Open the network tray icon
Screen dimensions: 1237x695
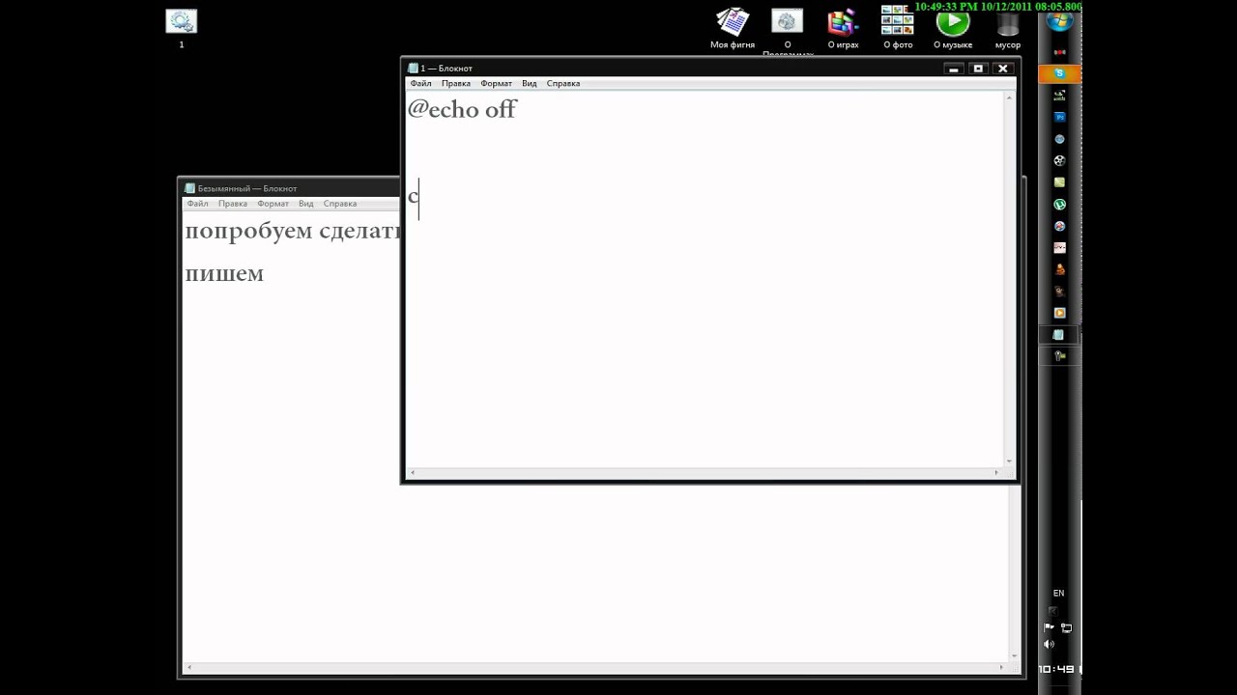click(1066, 627)
